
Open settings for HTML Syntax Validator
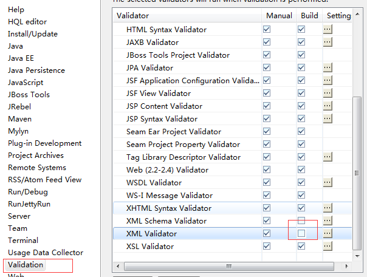(328, 29)
